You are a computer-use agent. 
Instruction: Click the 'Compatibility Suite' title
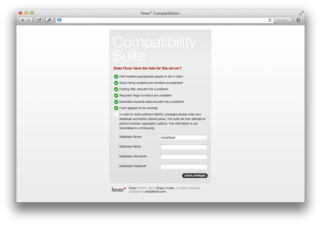pos(155,49)
